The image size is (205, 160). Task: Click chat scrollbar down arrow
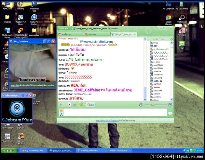(145, 99)
